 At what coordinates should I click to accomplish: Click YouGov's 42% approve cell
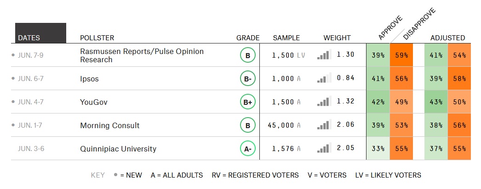point(378,102)
